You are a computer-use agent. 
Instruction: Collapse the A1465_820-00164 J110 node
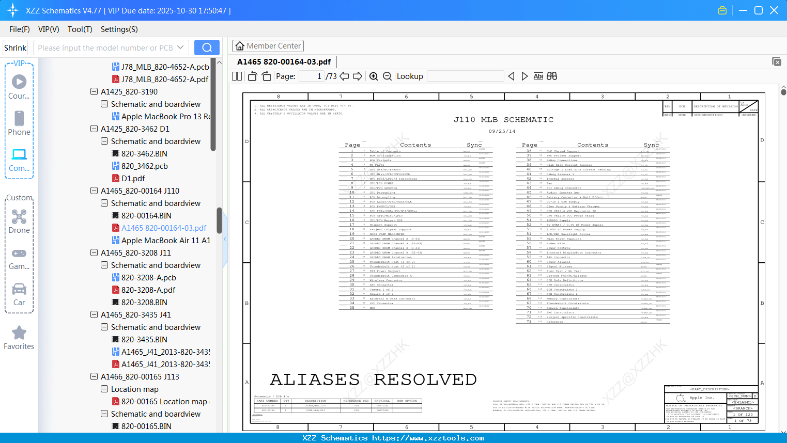click(x=94, y=191)
